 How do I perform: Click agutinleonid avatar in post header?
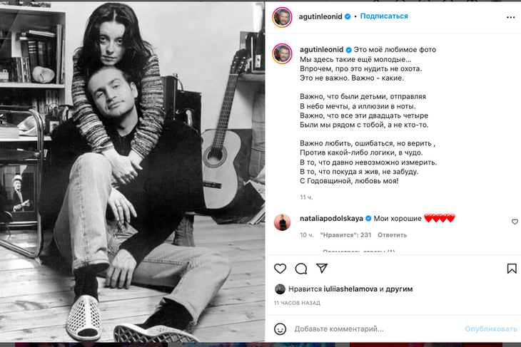point(282,17)
